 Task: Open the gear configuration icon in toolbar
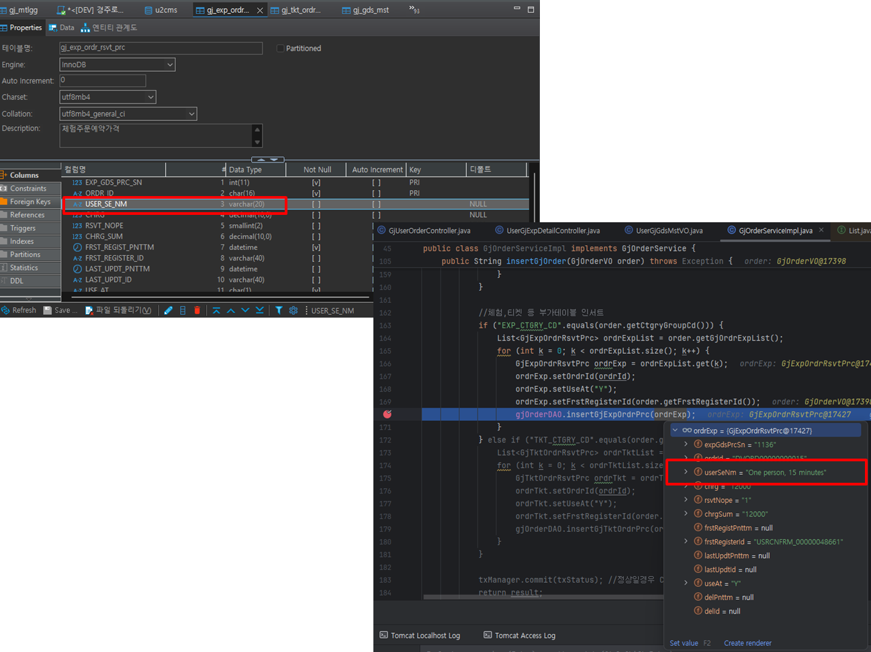293,310
